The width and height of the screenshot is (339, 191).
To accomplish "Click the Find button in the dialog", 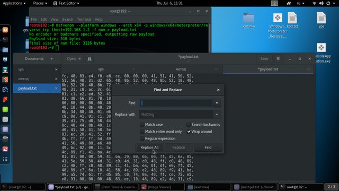I will point(208,147).
